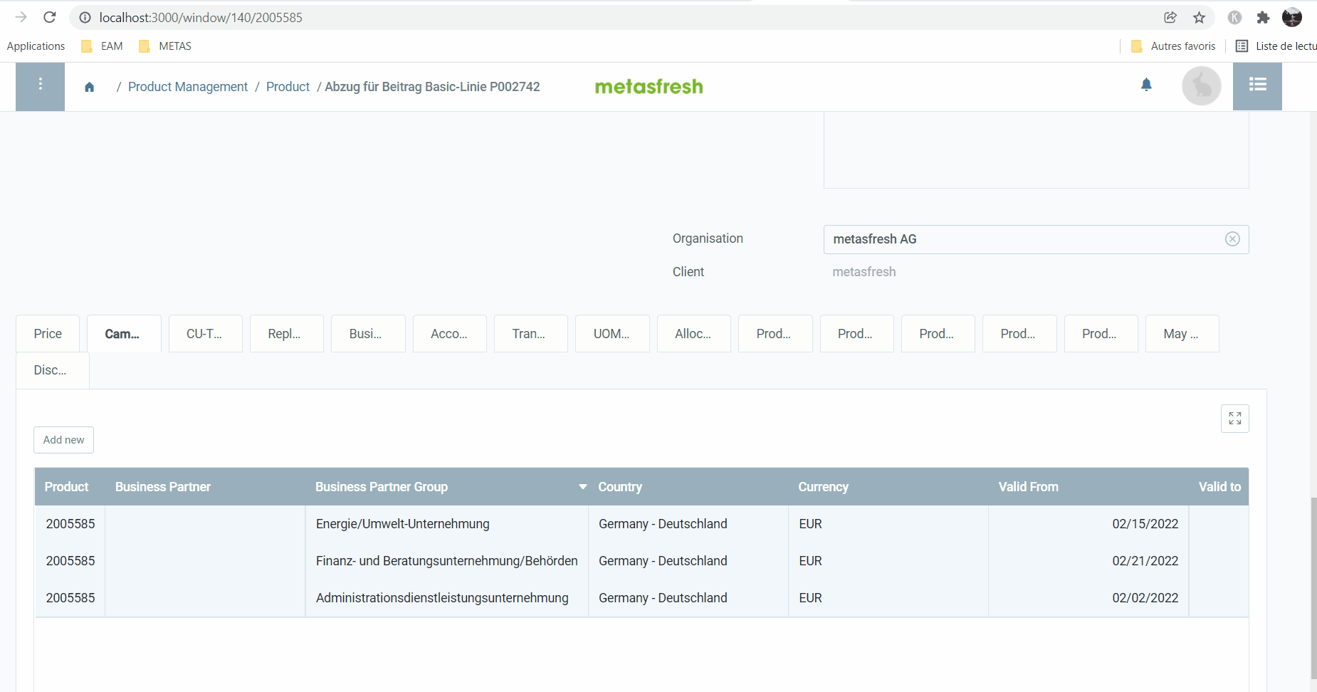Click the browser loading progress spinner area
This screenshot has height=692, width=1317.
coord(49,17)
